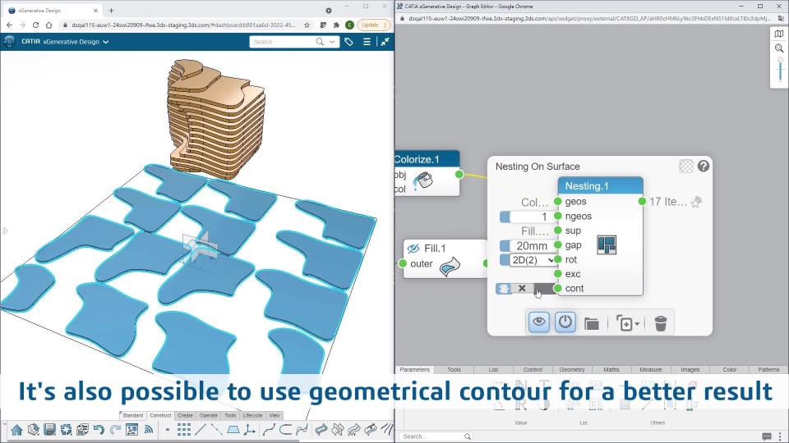Open the Parameters tab in Graph Editor
The image size is (789, 443).
click(414, 369)
